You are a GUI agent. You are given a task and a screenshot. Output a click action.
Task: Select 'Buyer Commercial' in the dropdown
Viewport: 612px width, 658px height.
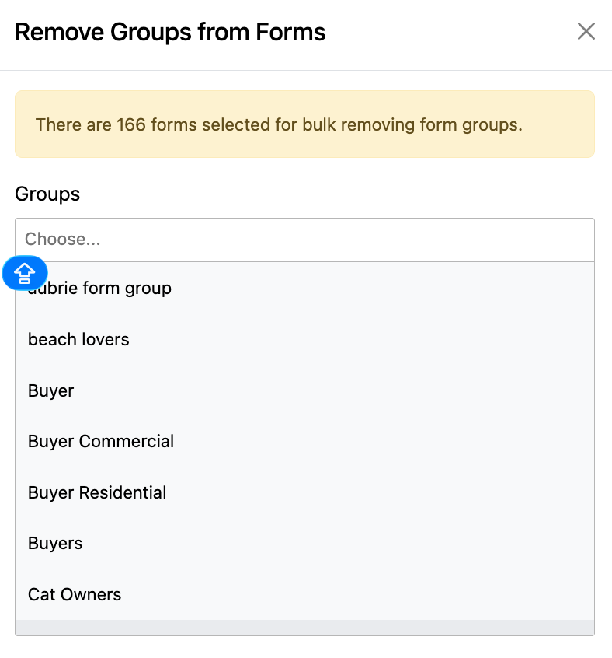point(305,442)
